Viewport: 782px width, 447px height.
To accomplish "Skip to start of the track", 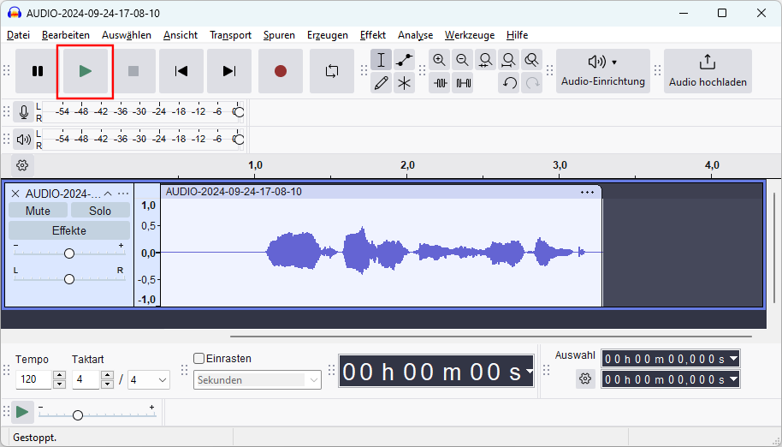I will tap(181, 71).
